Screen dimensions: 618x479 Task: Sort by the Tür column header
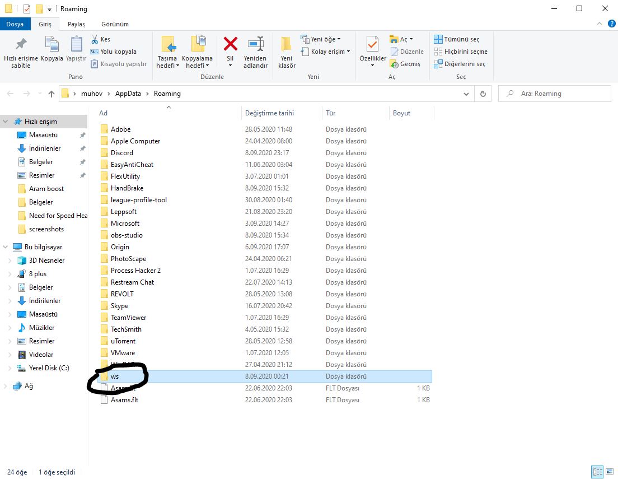click(x=330, y=113)
